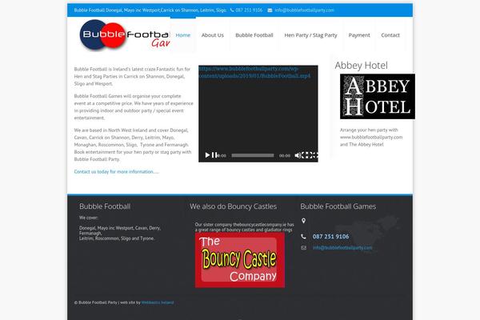Click the phone icon in top bar
This screenshot has height=320, width=480.
(232, 10)
